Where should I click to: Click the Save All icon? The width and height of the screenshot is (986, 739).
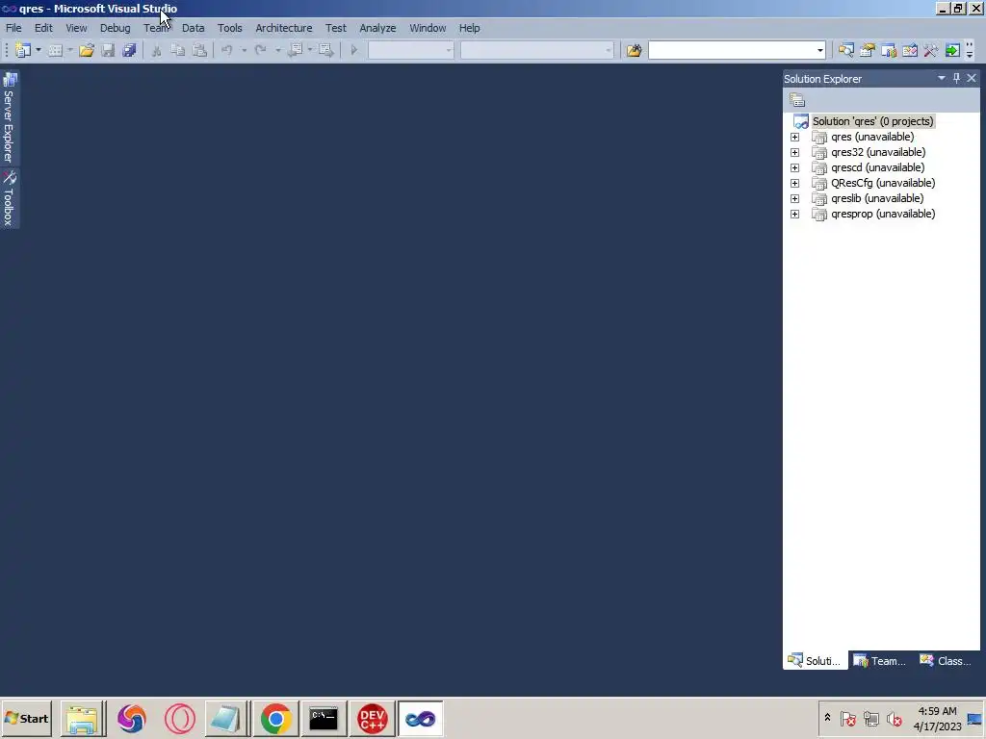pos(130,50)
